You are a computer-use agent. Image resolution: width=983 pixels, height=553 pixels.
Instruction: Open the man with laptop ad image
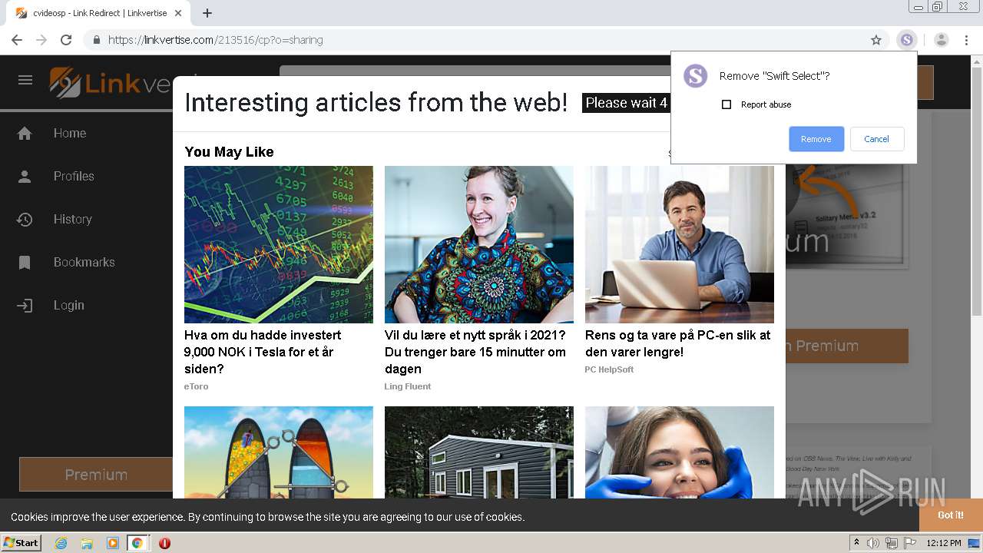680,244
